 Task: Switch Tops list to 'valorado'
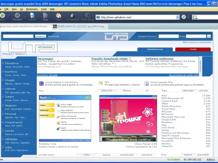[x=203, y=90]
